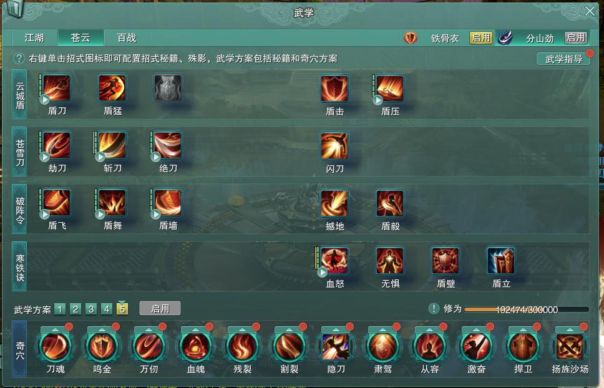
Task: Switch to the 江湖 tab
Action: (35, 37)
